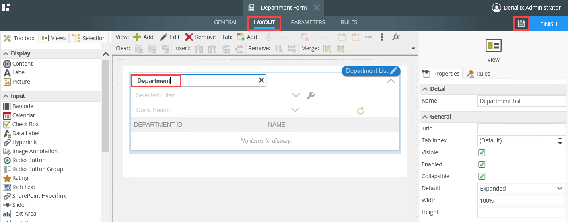Click the NAME column header
The height and width of the screenshot is (222, 568).
tap(276, 125)
